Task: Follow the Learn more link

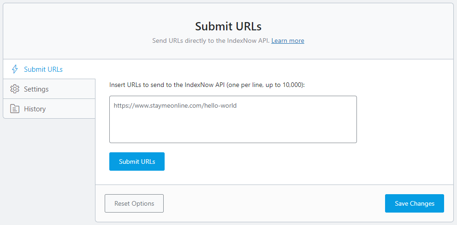Action: tap(288, 40)
